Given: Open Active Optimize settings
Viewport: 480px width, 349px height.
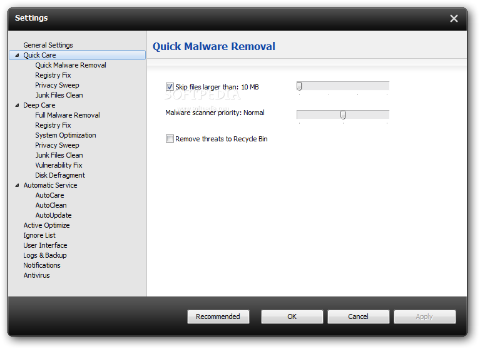Looking at the screenshot, I should pyautogui.click(x=46, y=225).
